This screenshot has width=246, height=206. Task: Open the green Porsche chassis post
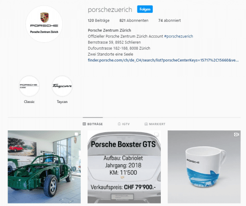pyautogui.click(x=44, y=167)
